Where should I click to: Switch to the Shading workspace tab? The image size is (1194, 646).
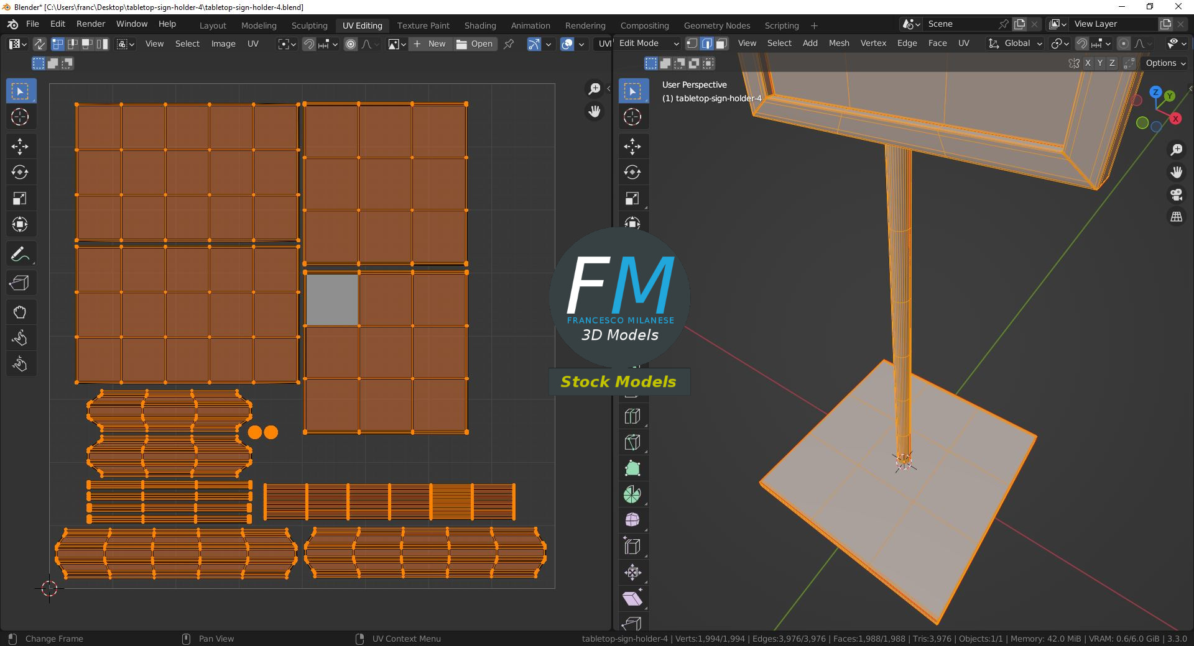(x=479, y=25)
